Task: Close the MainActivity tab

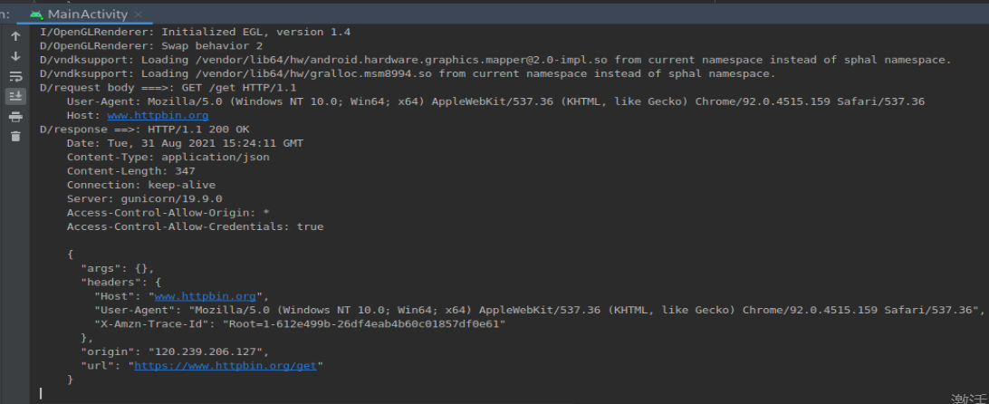Action: pyautogui.click(x=138, y=14)
